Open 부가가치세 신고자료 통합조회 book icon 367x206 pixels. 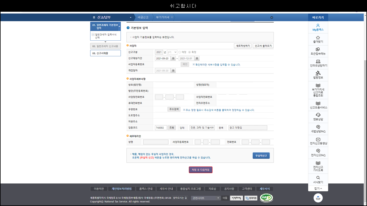point(318,86)
